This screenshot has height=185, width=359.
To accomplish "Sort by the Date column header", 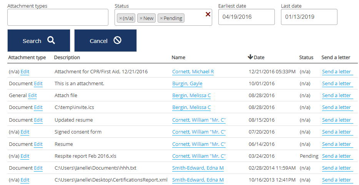I will pyautogui.click(x=259, y=58).
